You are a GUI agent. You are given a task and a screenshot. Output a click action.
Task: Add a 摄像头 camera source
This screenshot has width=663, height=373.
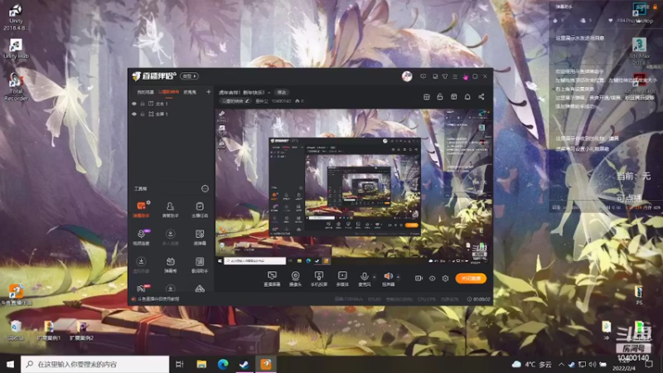tap(295, 279)
